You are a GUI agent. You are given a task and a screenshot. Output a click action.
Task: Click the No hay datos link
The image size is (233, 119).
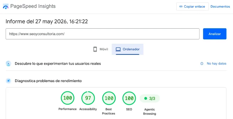click(x=216, y=64)
